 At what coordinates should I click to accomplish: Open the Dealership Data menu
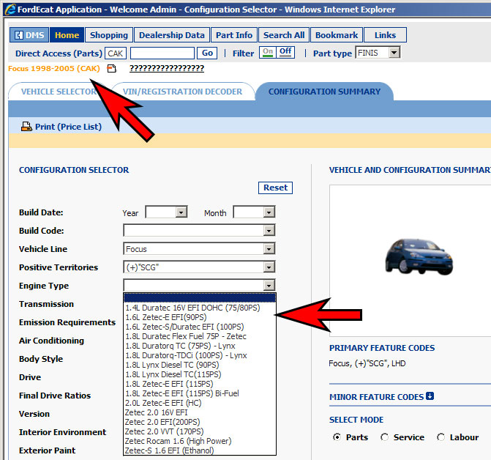(172, 34)
